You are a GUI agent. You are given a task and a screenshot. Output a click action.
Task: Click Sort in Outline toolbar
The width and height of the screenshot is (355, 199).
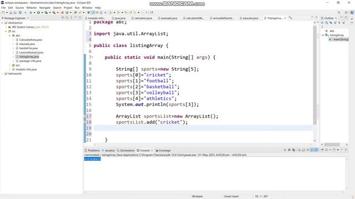pyautogui.click(x=327, y=23)
